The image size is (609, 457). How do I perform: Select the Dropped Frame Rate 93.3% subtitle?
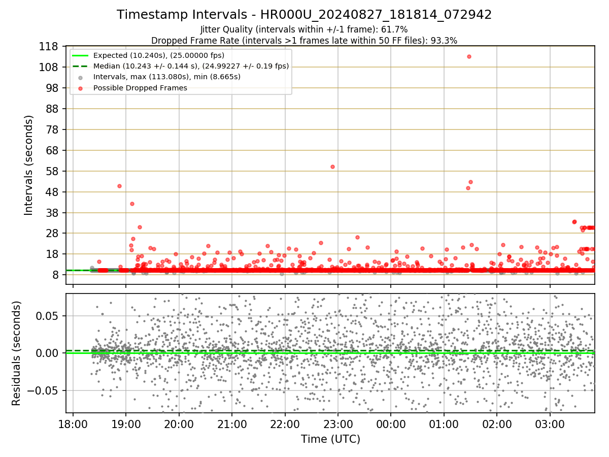pos(304,41)
